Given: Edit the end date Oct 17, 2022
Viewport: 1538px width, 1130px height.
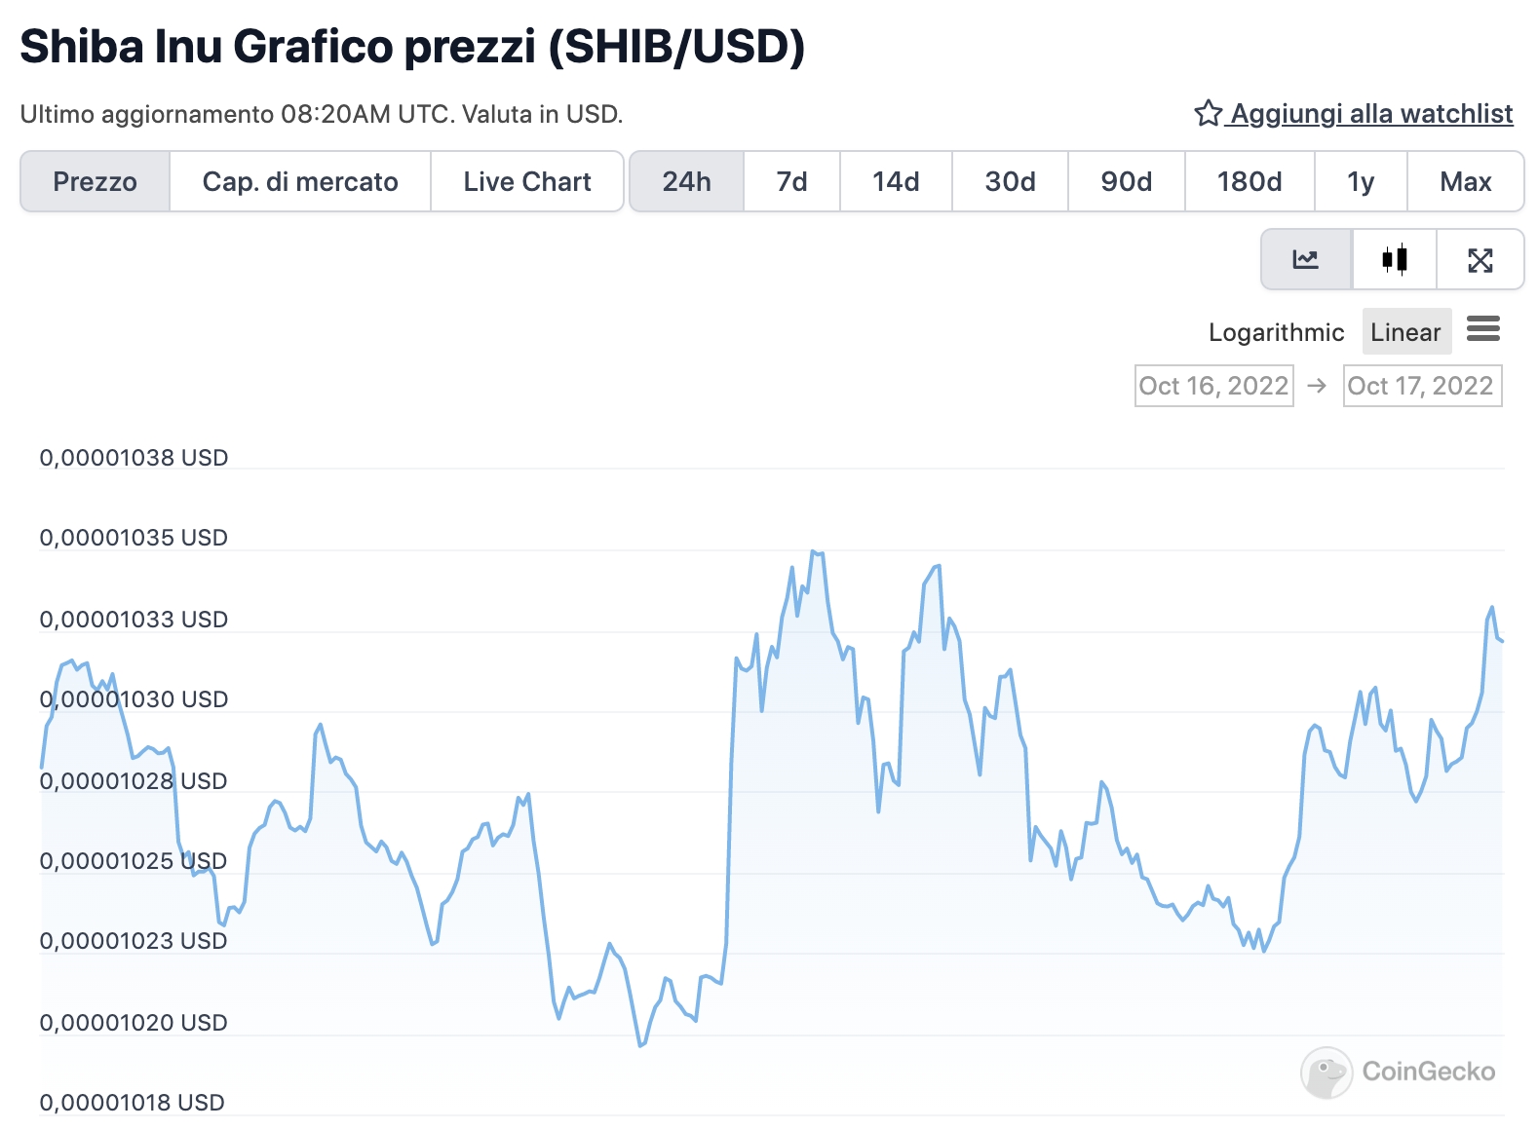Looking at the screenshot, I should click(1421, 386).
